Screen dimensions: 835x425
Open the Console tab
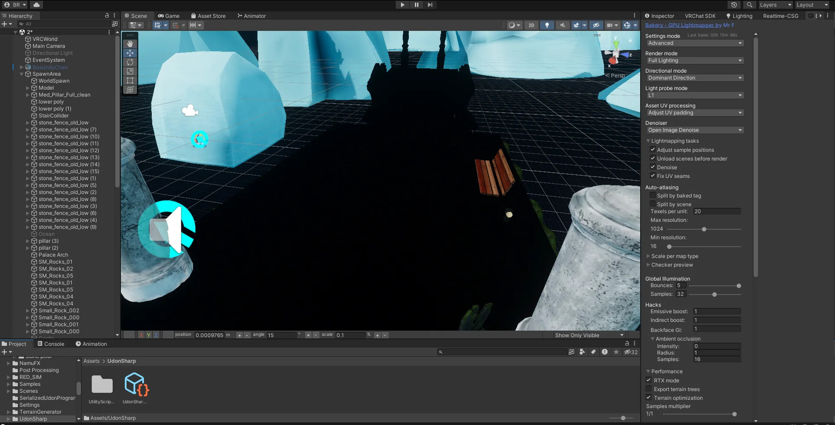[51, 344]
